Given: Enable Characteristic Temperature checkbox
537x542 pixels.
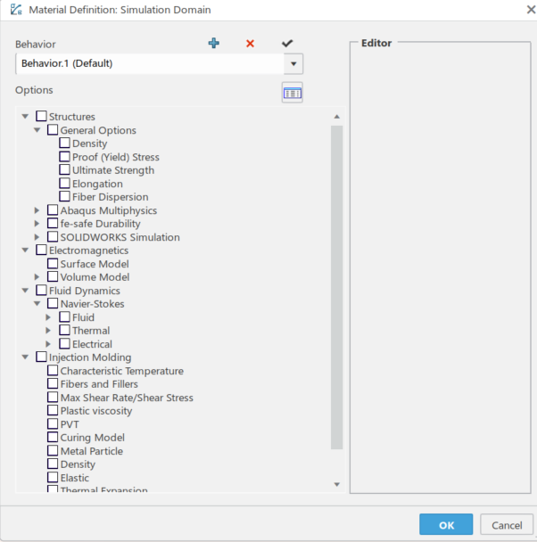Looking at the screenshot, I should [53, 370].
